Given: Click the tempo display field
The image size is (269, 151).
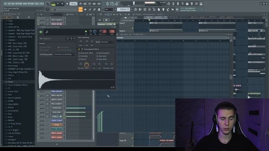Looking at the screenshot, I should coord(73,4).
